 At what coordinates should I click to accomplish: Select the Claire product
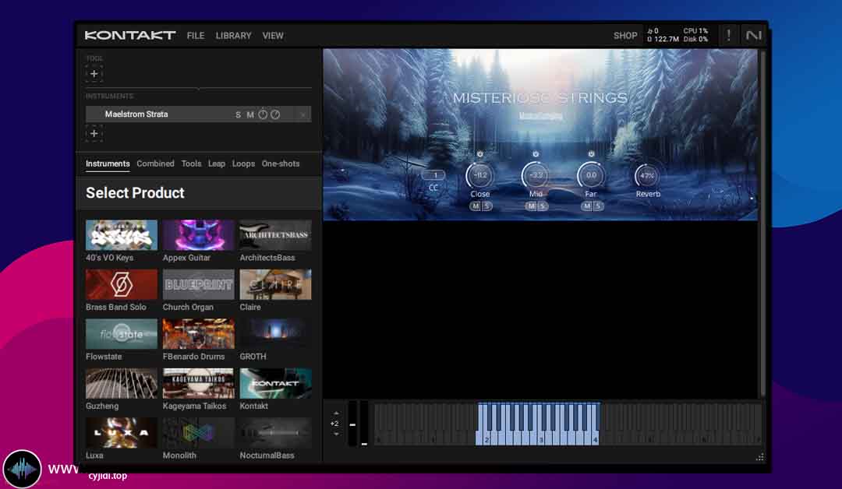point(275,290)
